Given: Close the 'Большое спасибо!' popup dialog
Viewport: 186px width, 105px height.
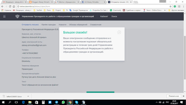Looking at the screenshot, I should [x=119, y=32].
